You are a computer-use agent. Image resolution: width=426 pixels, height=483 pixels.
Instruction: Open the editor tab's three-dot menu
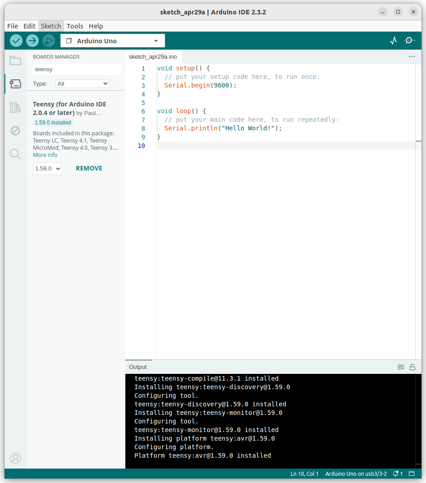(x=412, y=57)
